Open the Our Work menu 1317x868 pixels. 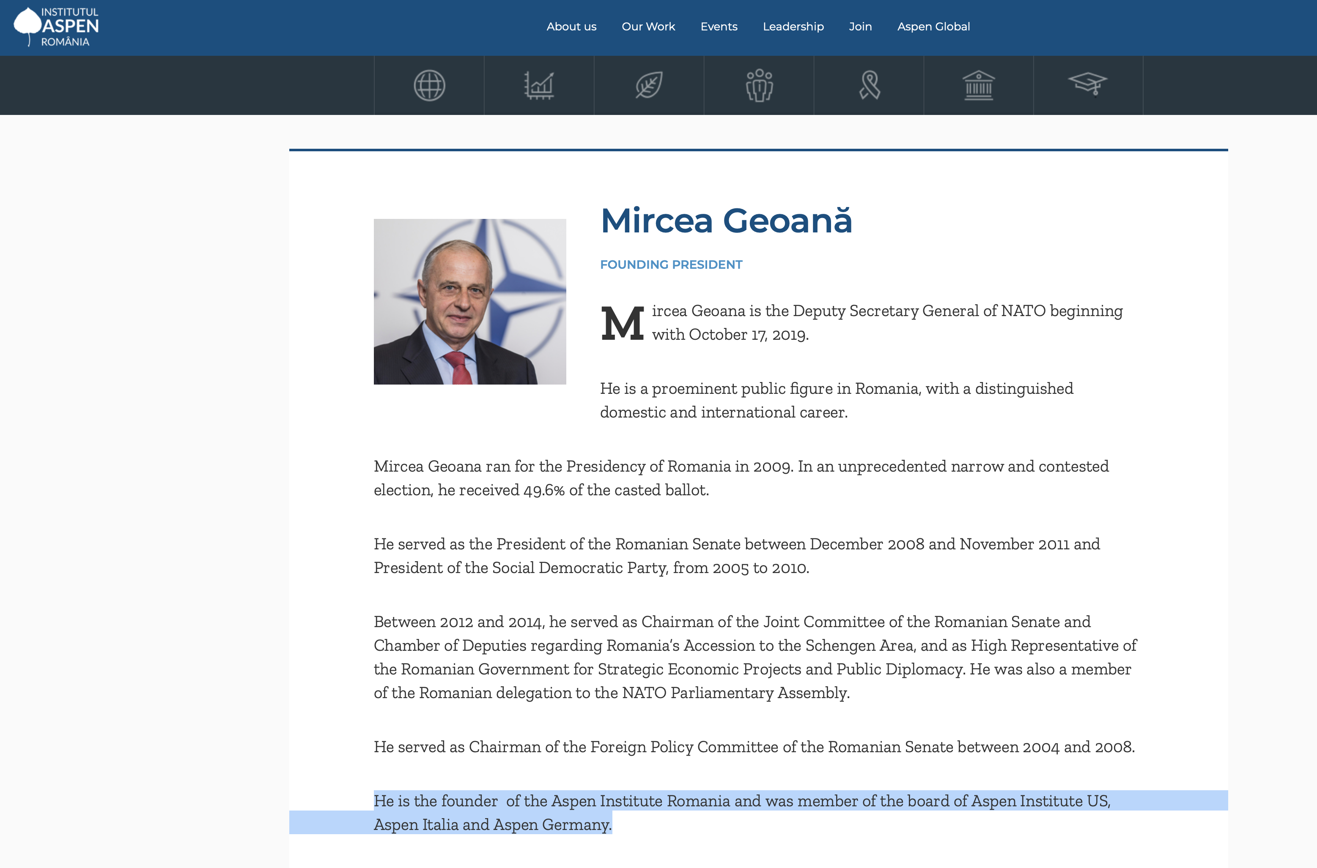pos(648,27)
